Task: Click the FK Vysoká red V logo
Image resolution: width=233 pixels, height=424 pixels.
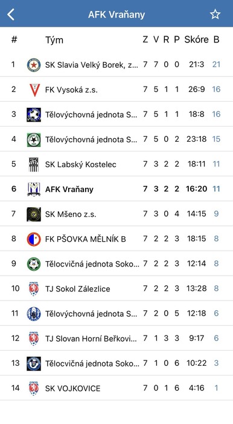Action: [34, 90]
